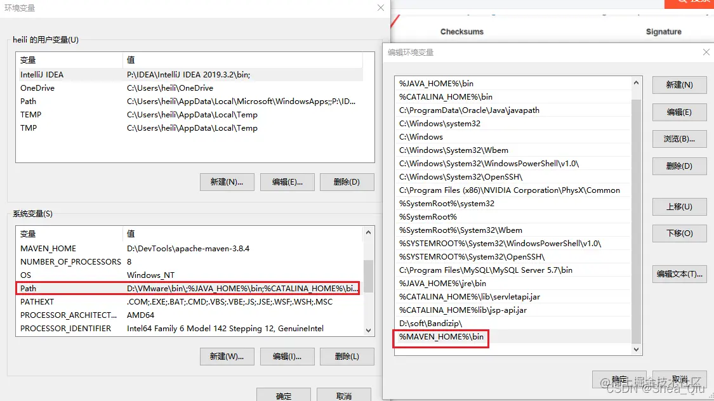714x401 pixels.
Task: Select the D:\soft\Bandizip\ entry
Action: tap(512, 323)
